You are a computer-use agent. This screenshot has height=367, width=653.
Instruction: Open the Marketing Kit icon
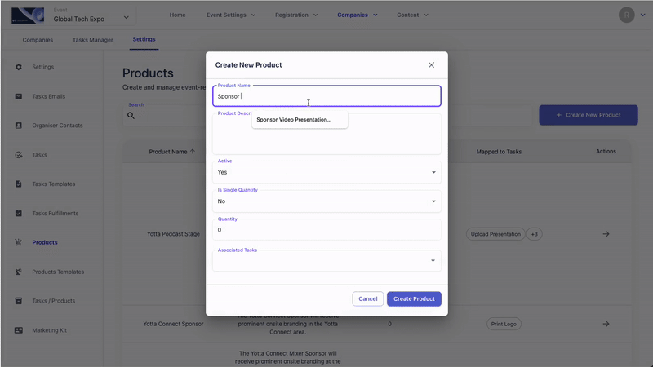[19, 330]
